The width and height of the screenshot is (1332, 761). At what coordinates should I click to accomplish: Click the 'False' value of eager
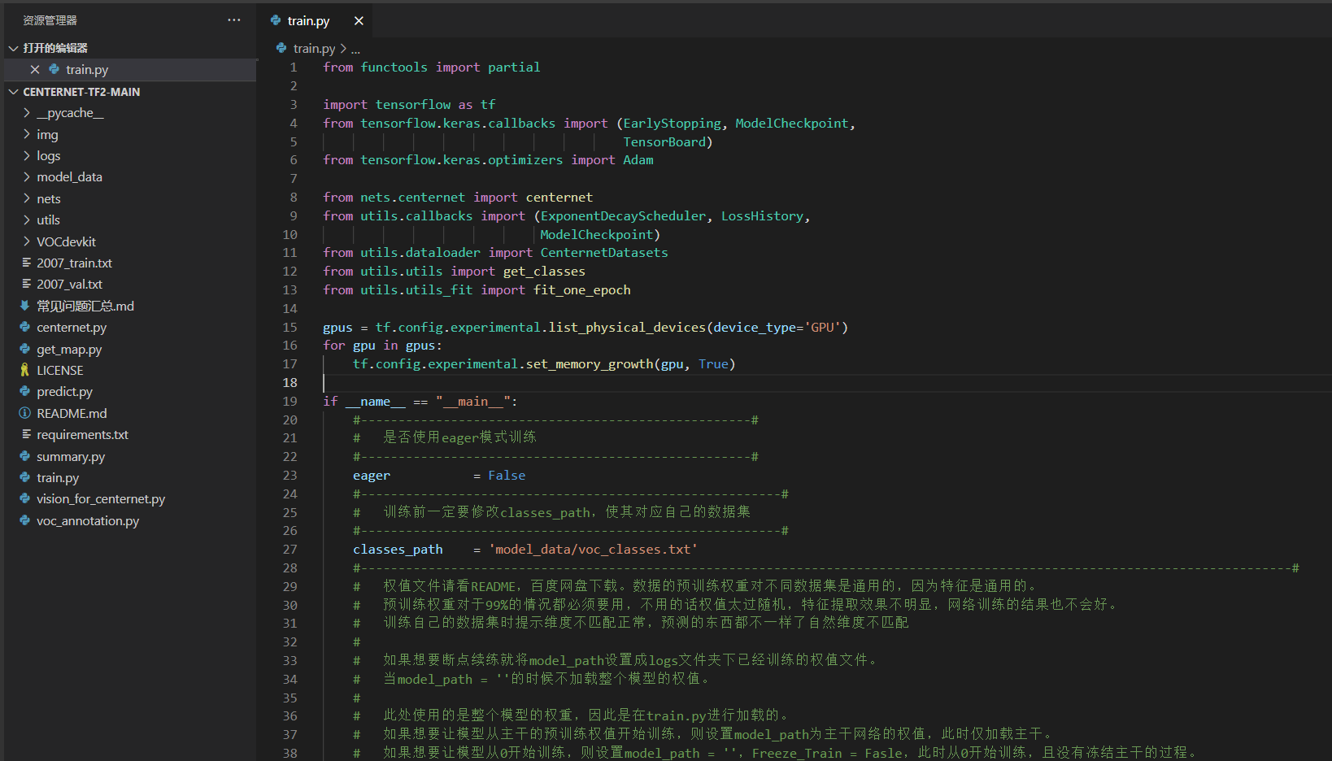click(x=507, y=476)
